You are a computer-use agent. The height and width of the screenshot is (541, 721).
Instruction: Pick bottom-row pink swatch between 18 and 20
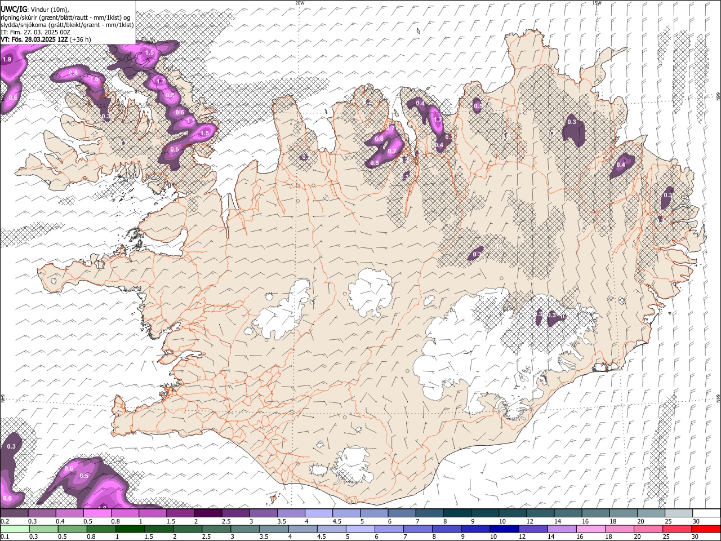point(619,529)
